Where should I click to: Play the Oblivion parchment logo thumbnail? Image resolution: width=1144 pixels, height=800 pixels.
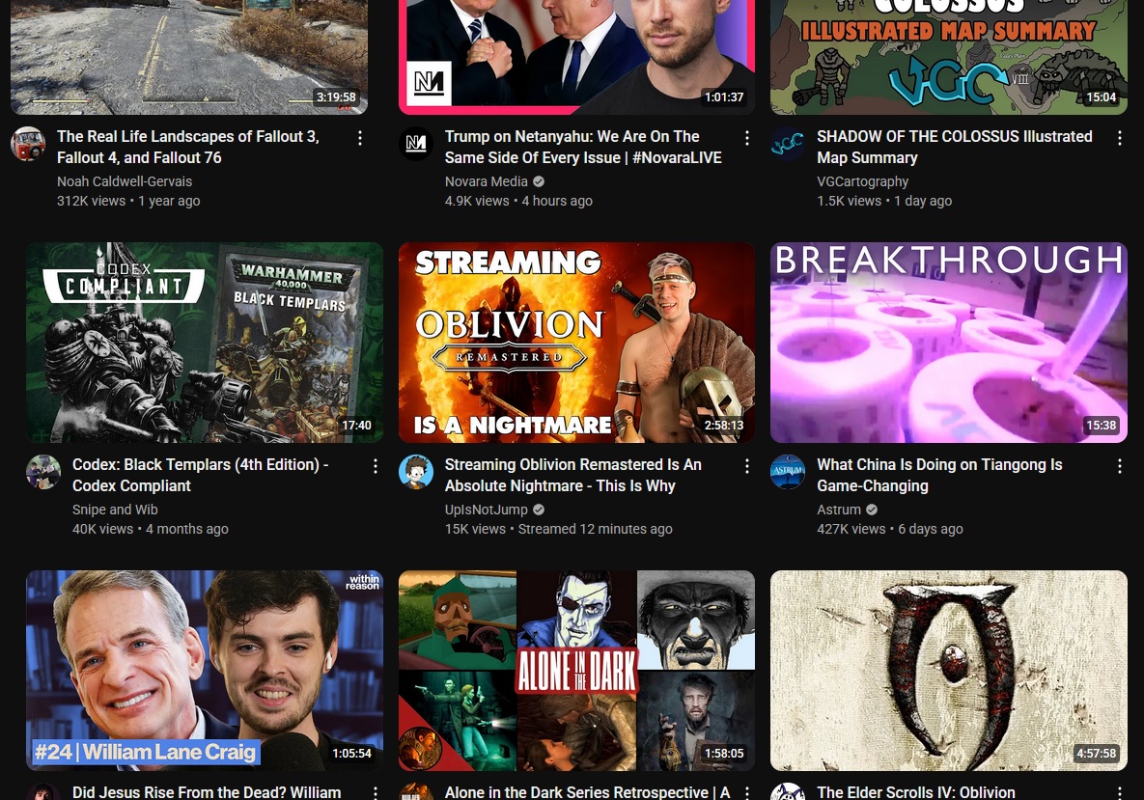(948, 671)
